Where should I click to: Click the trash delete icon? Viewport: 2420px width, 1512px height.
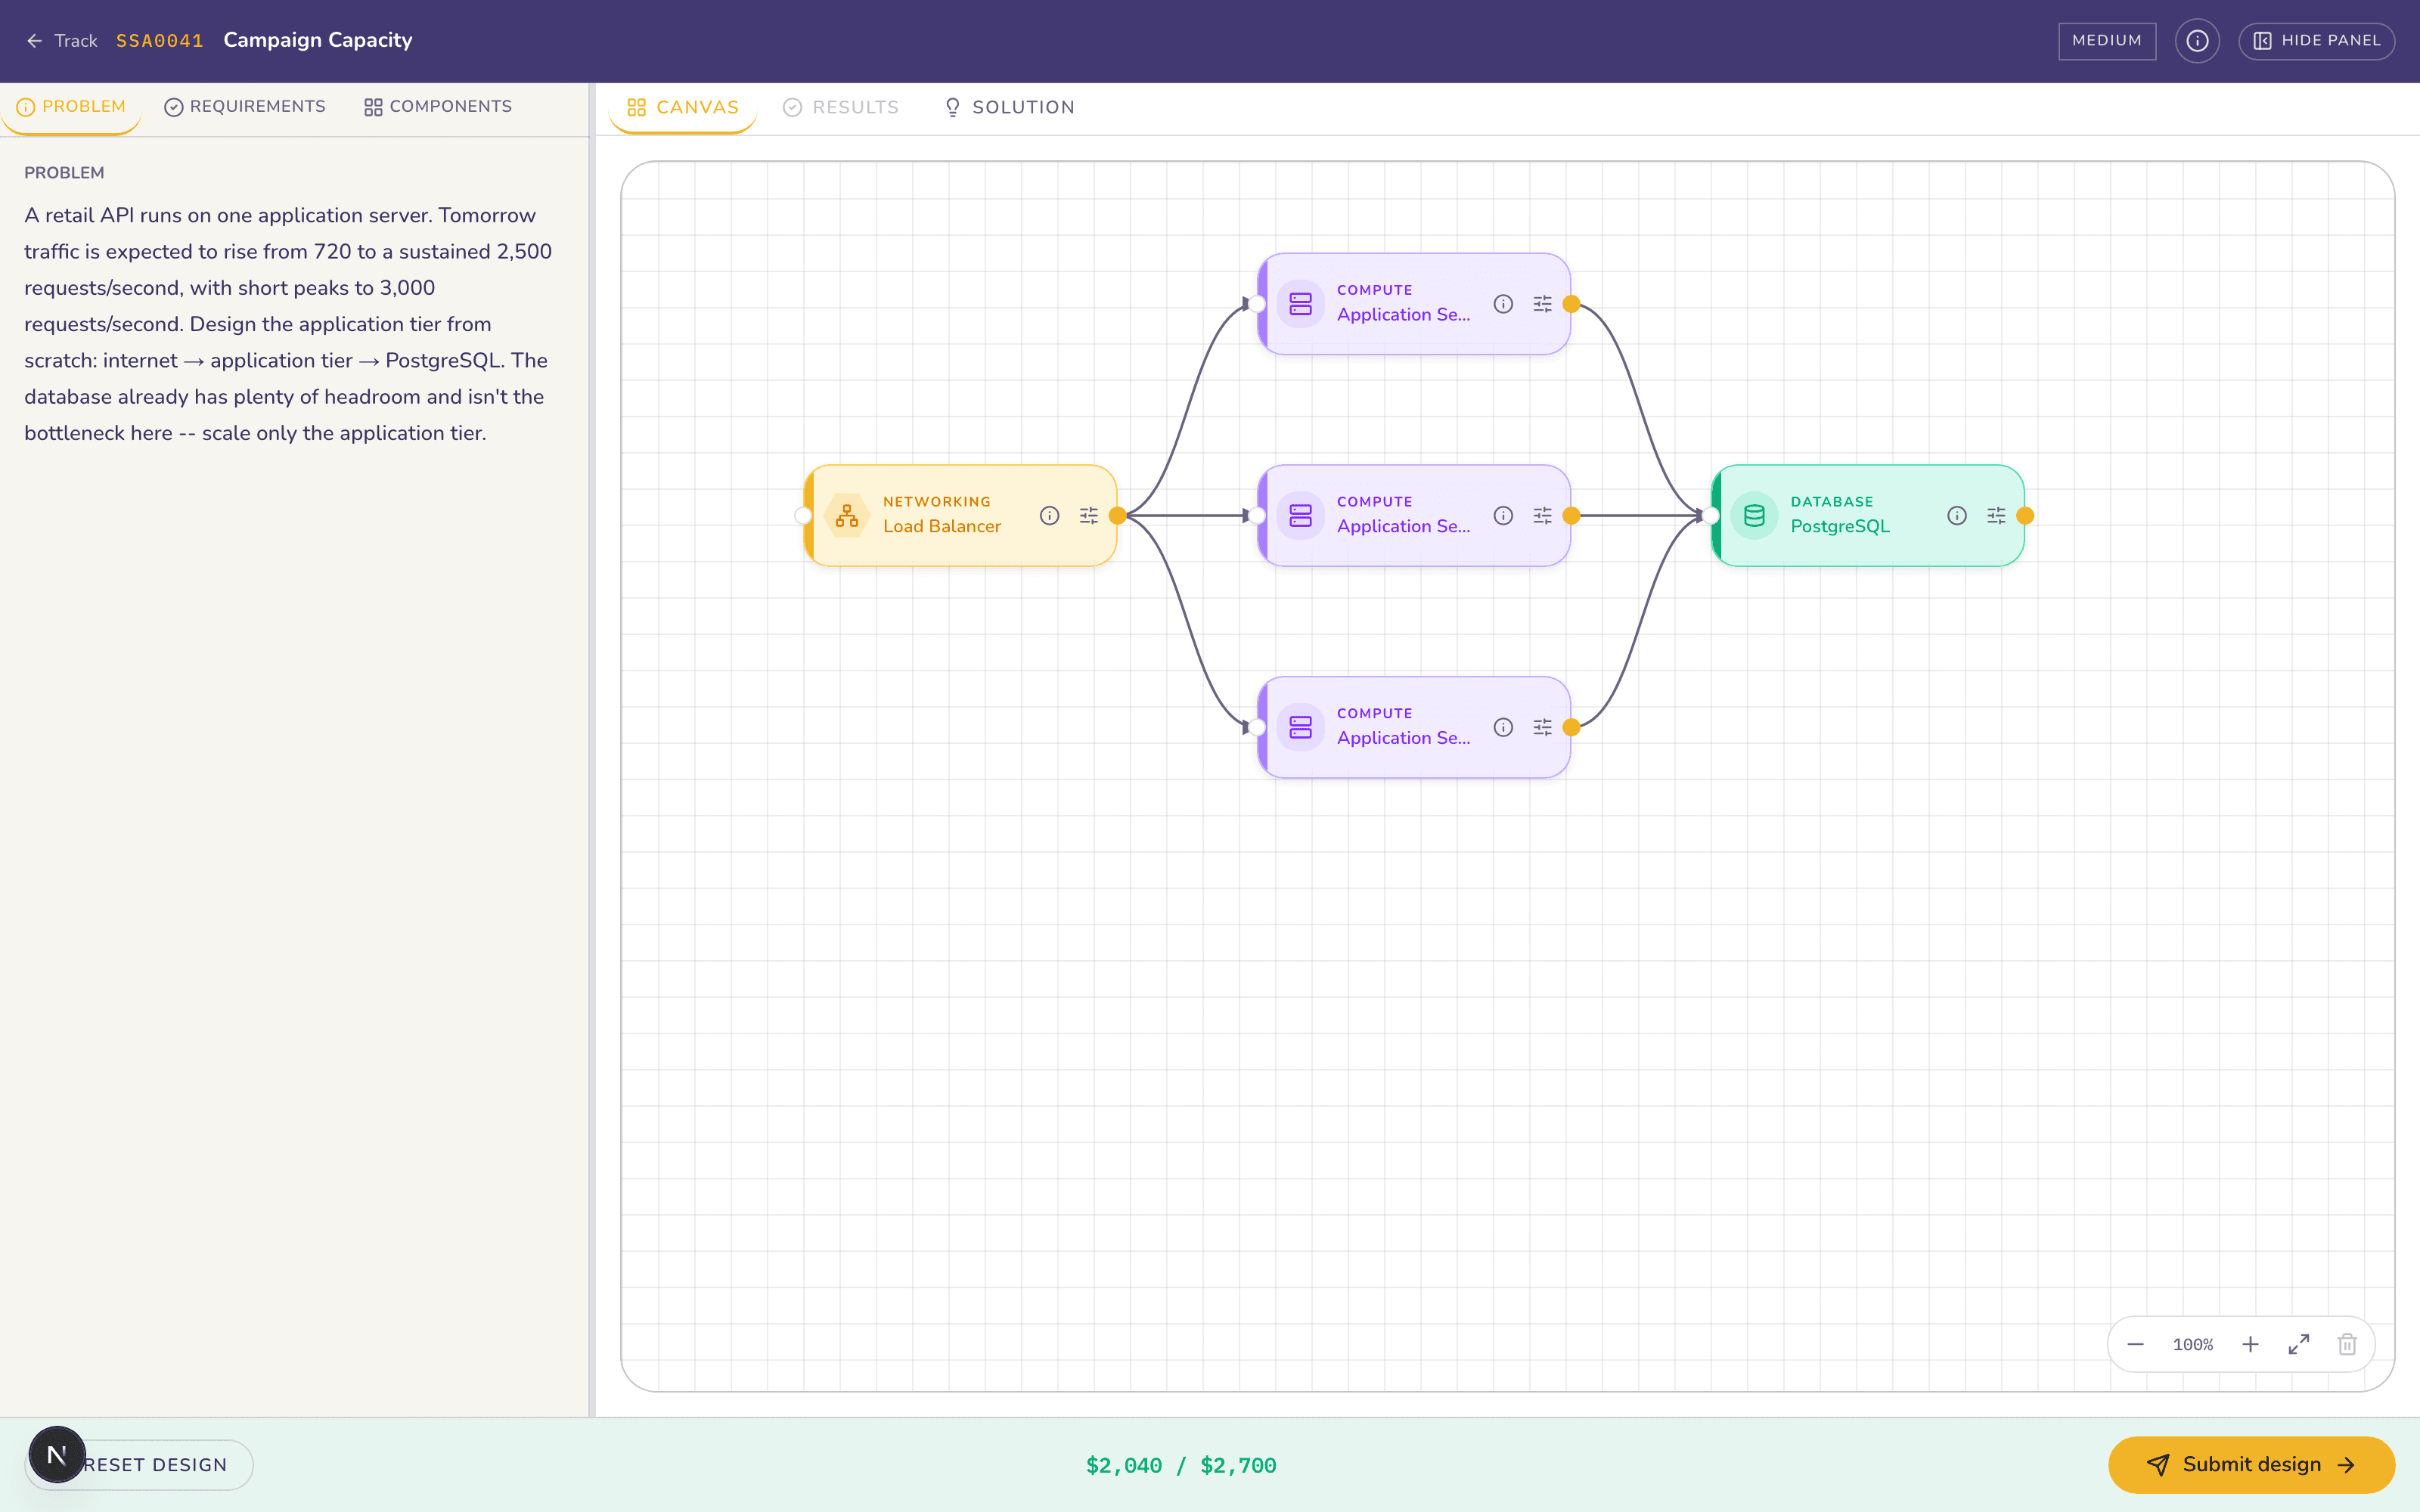2347,1345
